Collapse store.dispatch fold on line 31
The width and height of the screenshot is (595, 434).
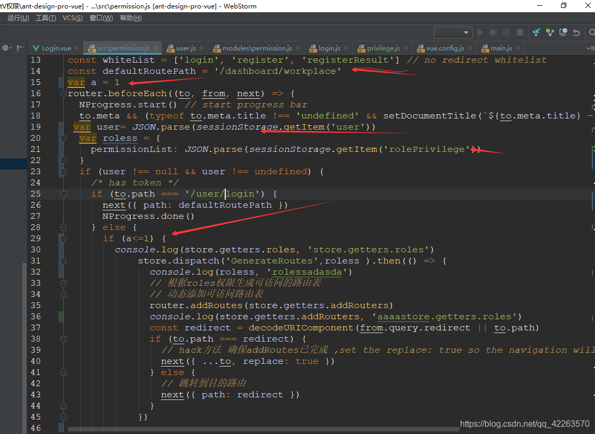click(63, 261)
